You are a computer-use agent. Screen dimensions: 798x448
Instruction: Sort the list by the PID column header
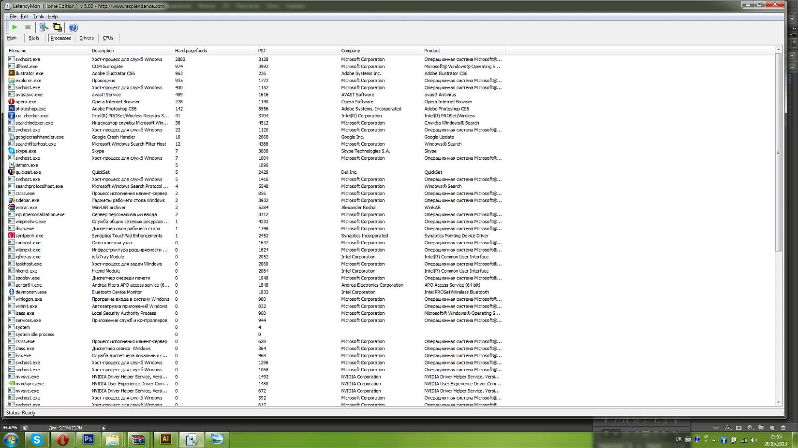point(297,51)
